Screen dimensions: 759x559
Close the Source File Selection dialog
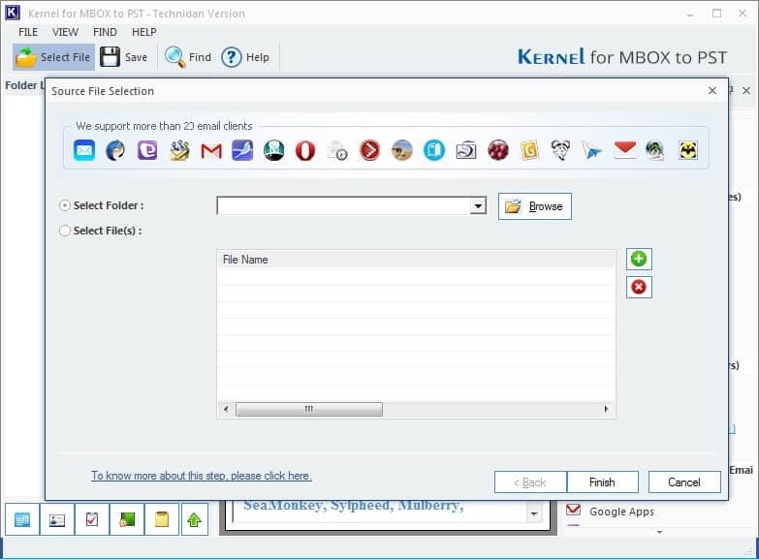tap(712, 90)
